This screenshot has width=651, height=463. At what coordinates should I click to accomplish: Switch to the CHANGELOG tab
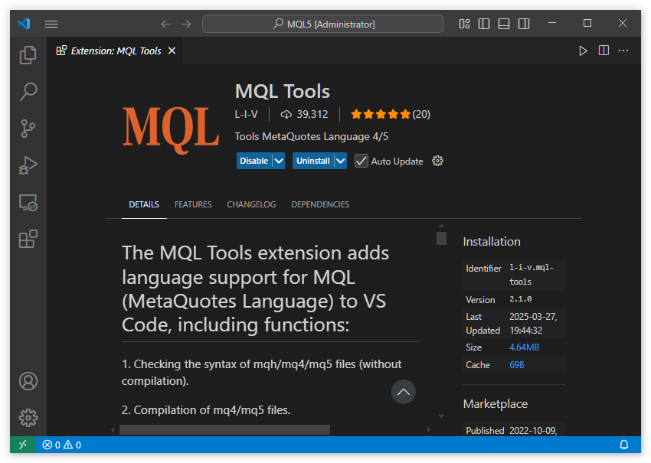(x=251, y=204)
